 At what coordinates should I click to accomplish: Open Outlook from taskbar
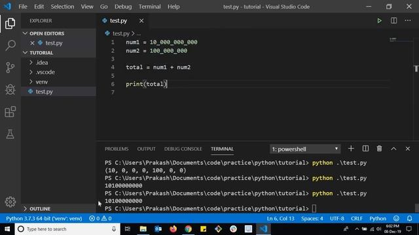[x=158, y=229]
